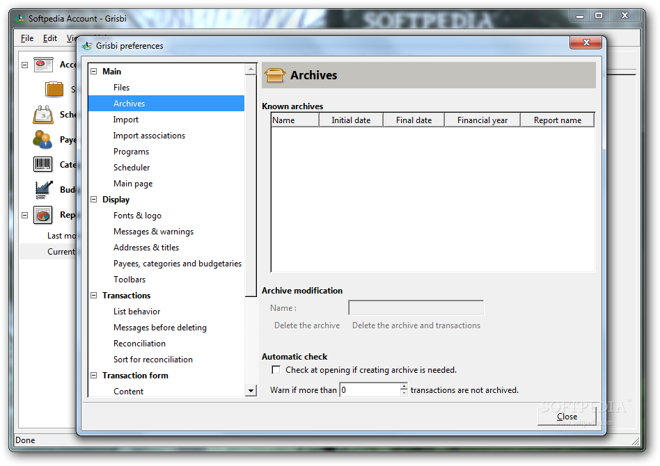Select Messages before deleting tree item
The height and width of the screenshot is (466, 660).
(160, 327)
